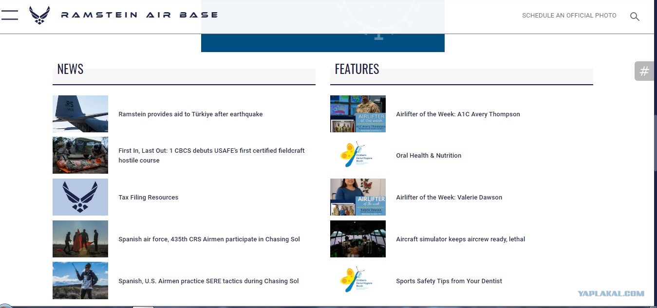The width and height of the screenshot is (657, 308).
Task: Click the Avery Thompson Airlifter thumbnail
Action: (358, 114)
